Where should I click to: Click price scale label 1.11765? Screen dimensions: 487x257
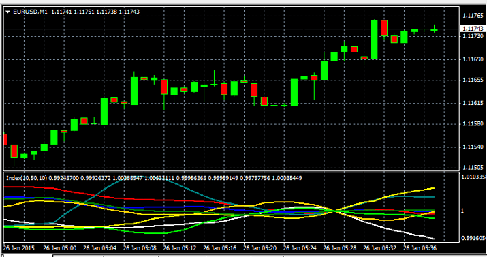click(473, 16)
